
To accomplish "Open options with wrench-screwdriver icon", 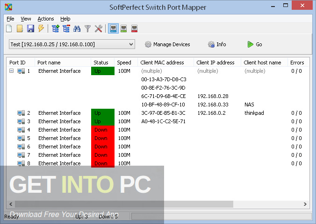I will click(98, 28).
